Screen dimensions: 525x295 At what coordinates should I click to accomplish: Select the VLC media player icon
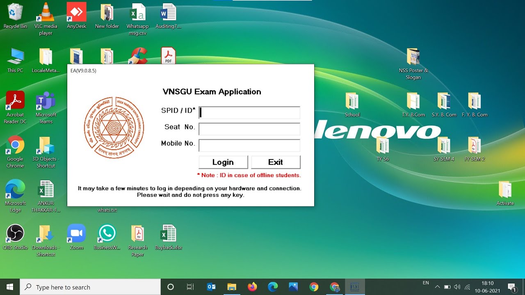tap(46, 19)
